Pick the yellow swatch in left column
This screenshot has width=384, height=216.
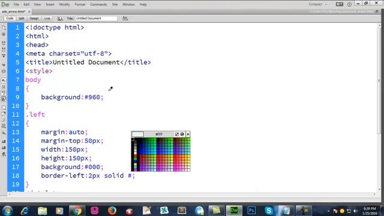click(x=136, y=164)
